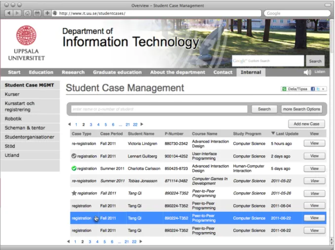Sort by Student Name column header
Screen dimensions: 335x250
(141, 134)
